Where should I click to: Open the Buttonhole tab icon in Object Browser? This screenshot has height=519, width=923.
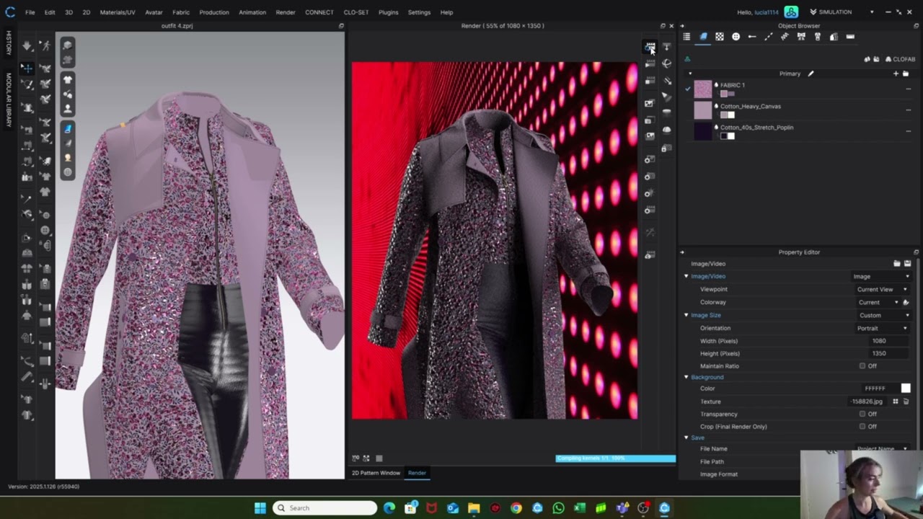pyautogui.click(x=752, y=37)
